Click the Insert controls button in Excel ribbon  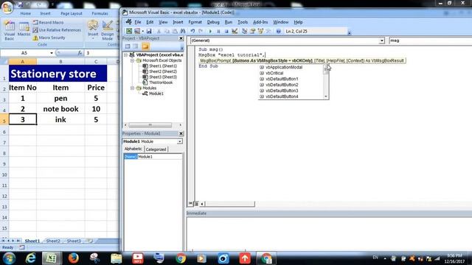(93, 30)
